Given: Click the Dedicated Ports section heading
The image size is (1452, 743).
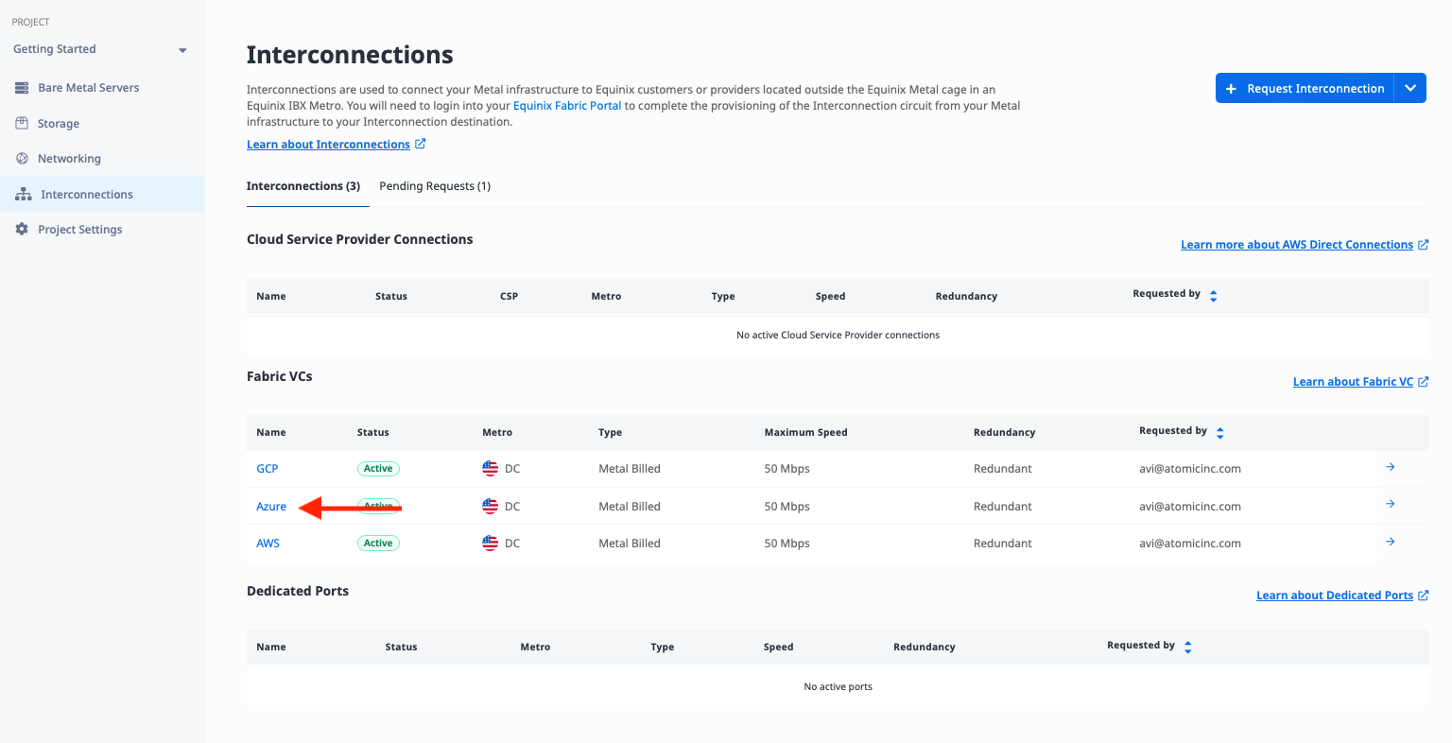Looking at the screenshot, I should [x=298, y=591].
